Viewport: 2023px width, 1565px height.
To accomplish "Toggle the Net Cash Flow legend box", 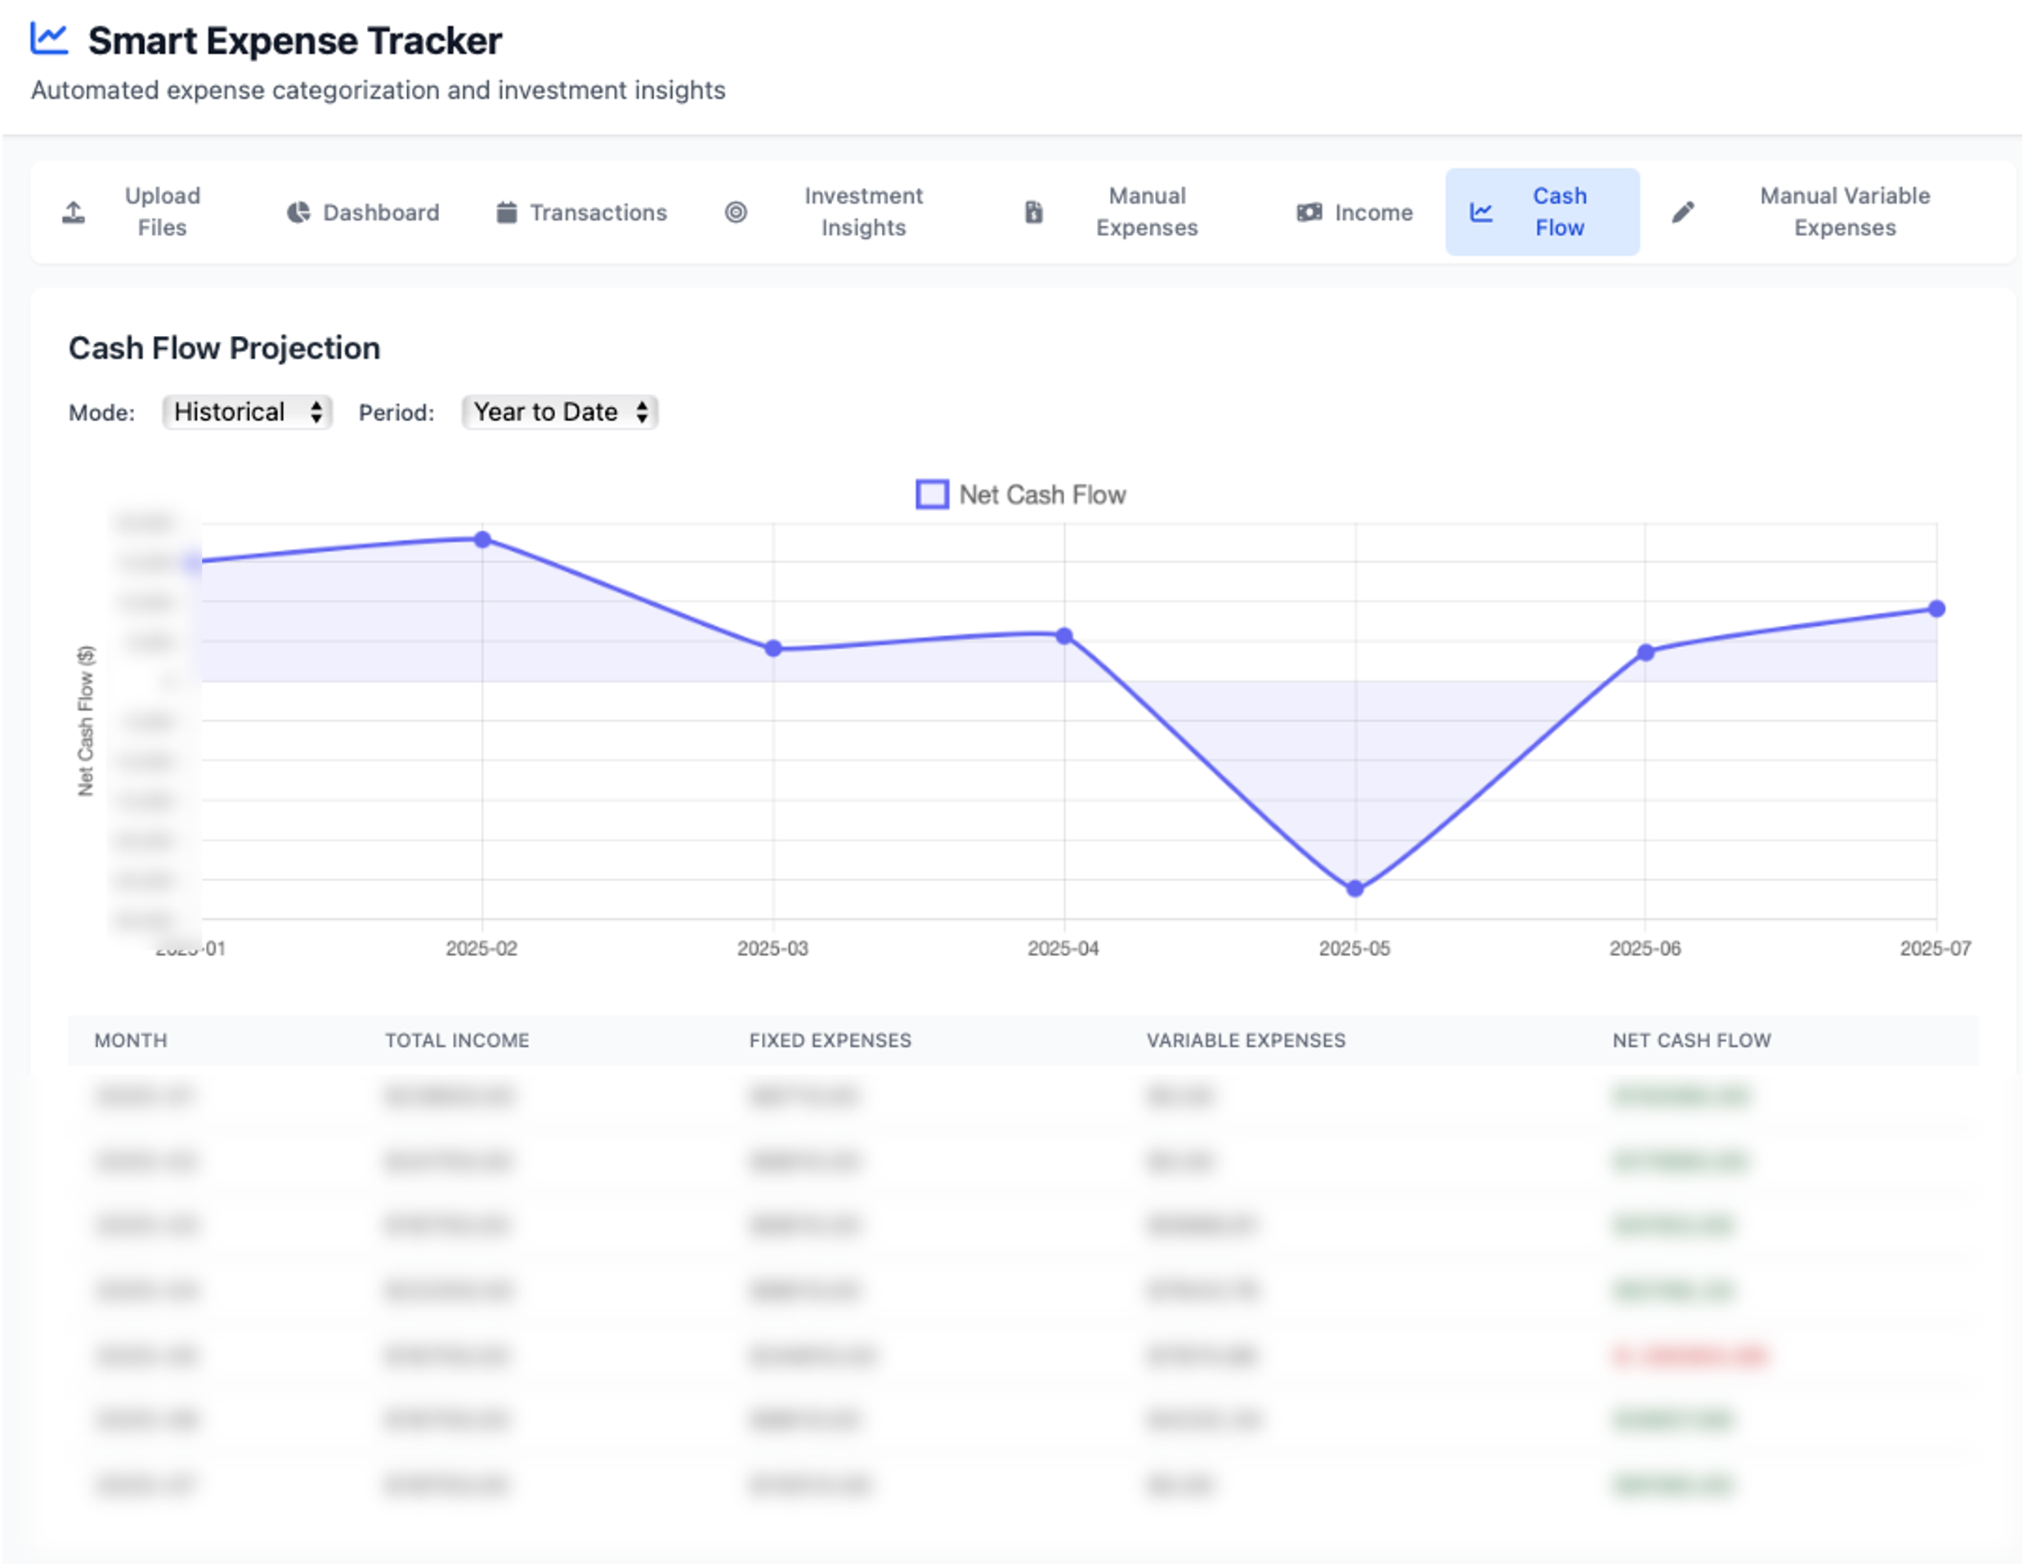I will (x=932, y=494).
